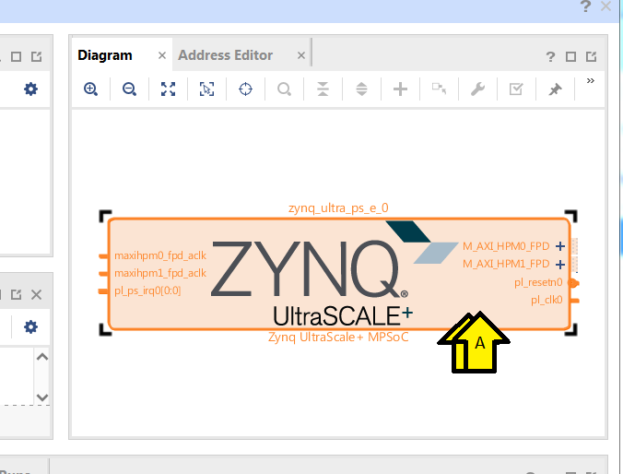Click the pin icon in diagram toolbar
This screenshot has width=623, height=474.
555,89
